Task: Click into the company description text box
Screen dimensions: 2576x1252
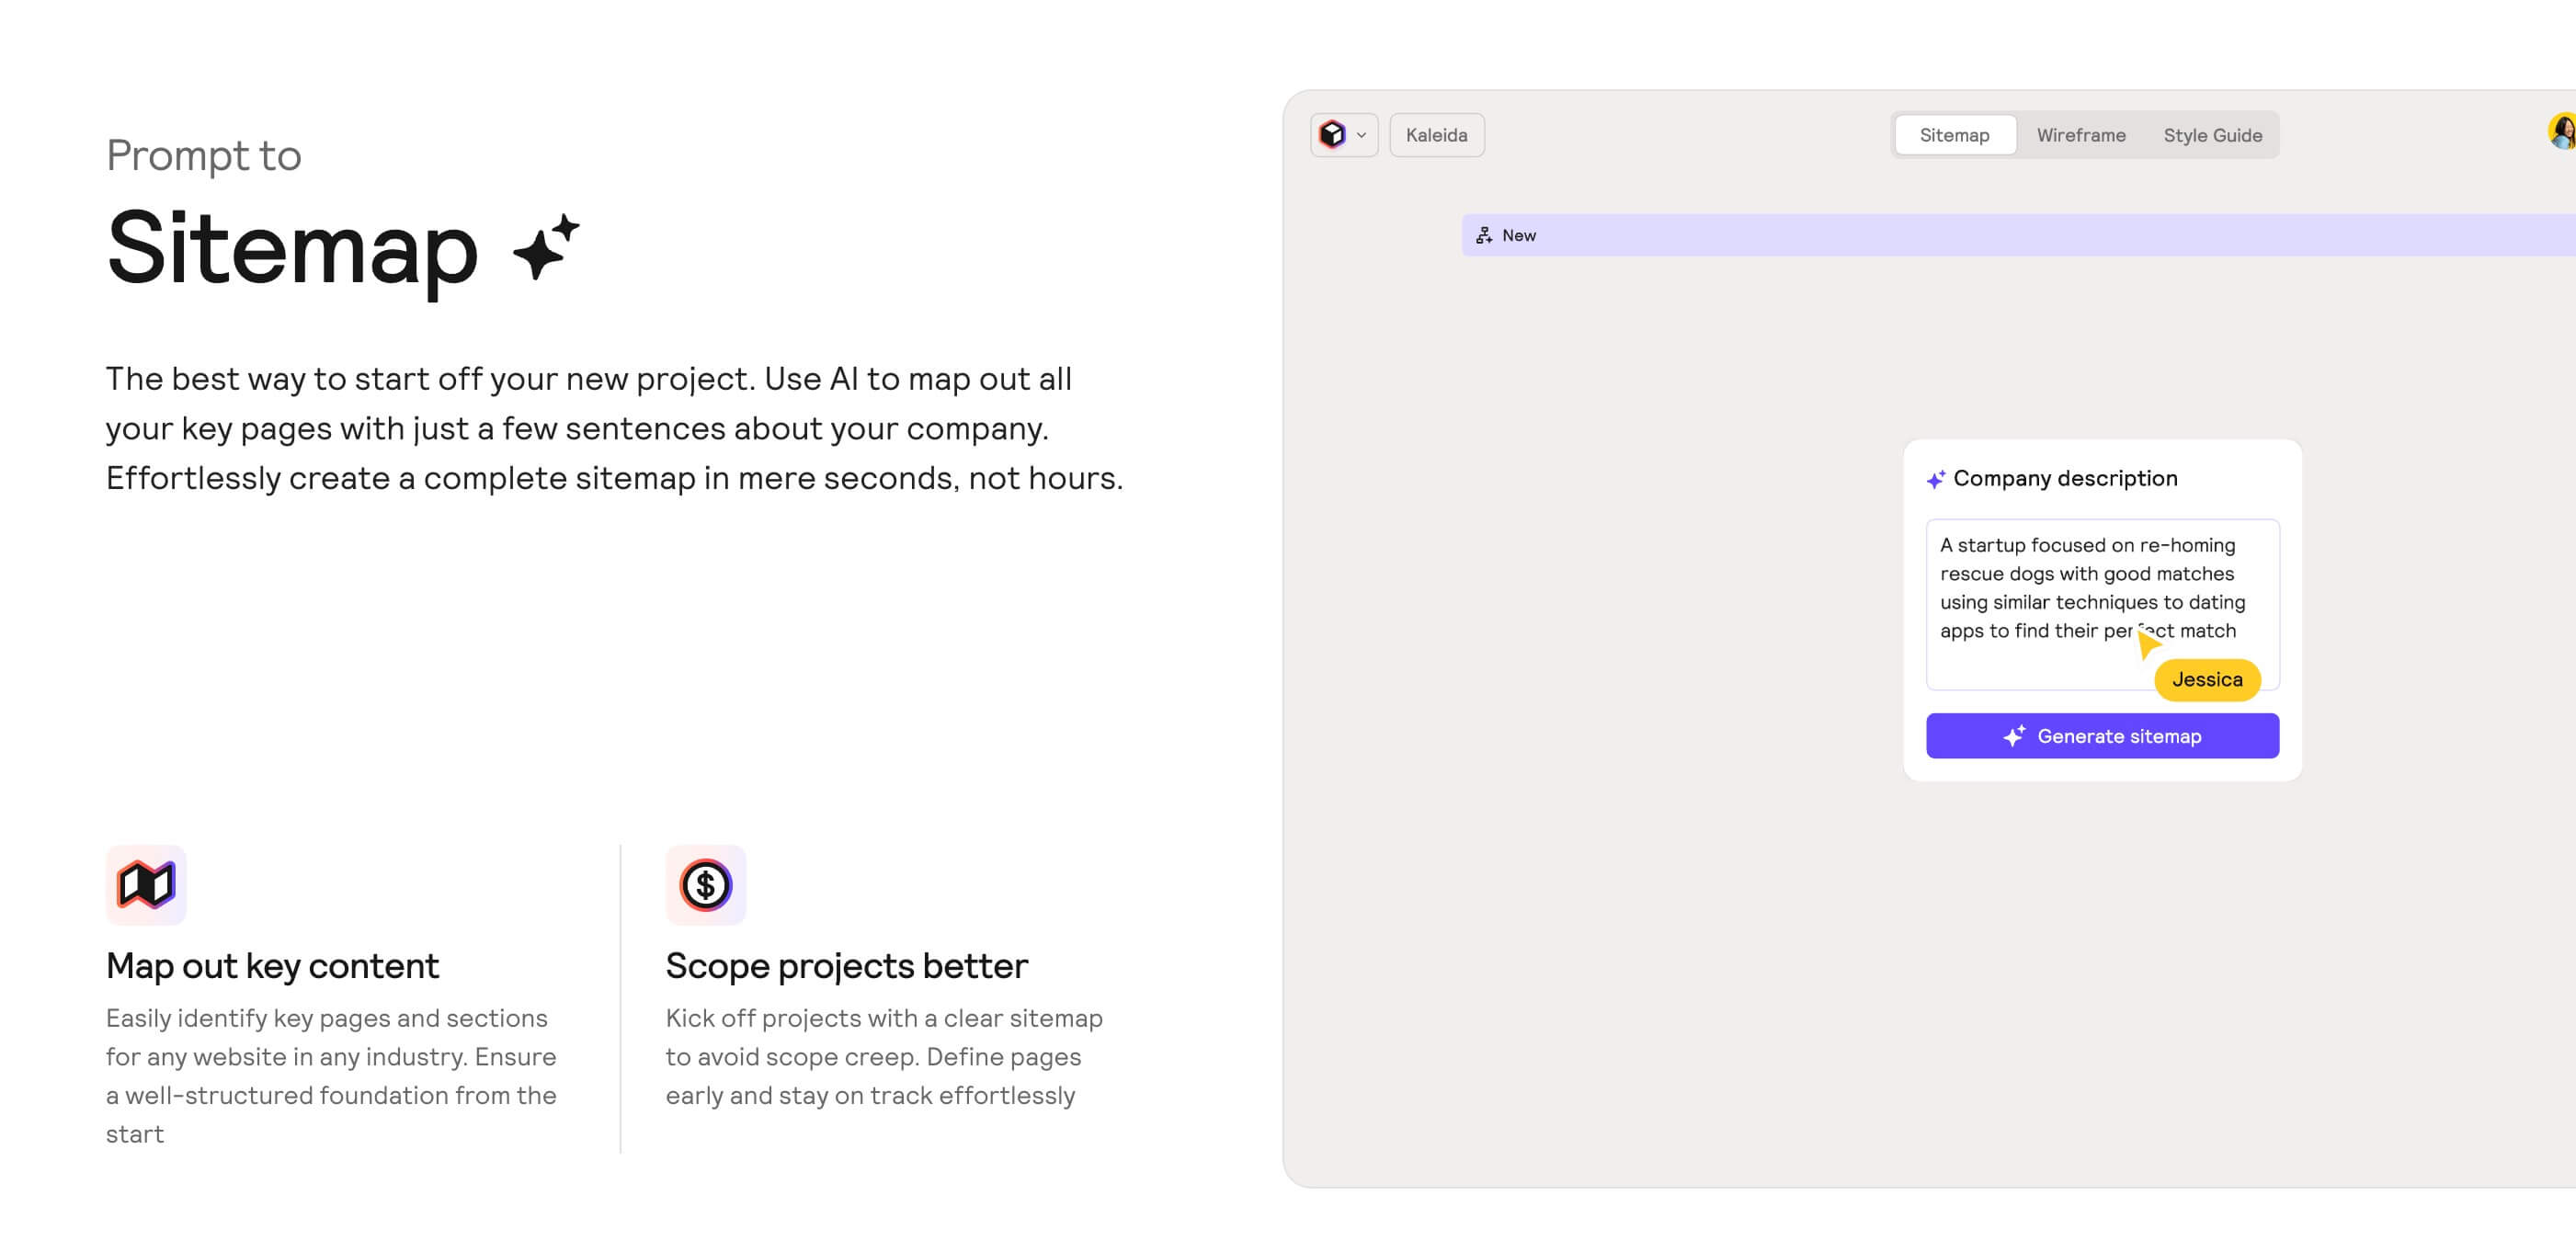Action: pyautogui.click(x=2040, y=600)
